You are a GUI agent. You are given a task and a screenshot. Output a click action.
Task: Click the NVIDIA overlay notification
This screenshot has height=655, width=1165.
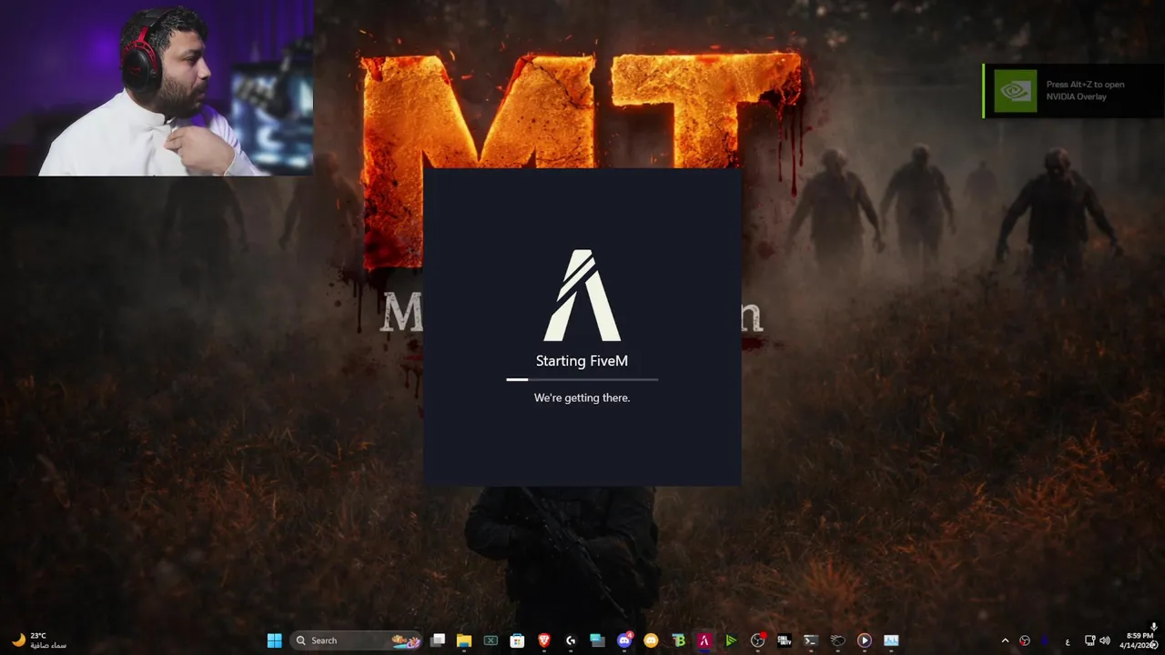pyautogui.click(x=1073, y=91)
